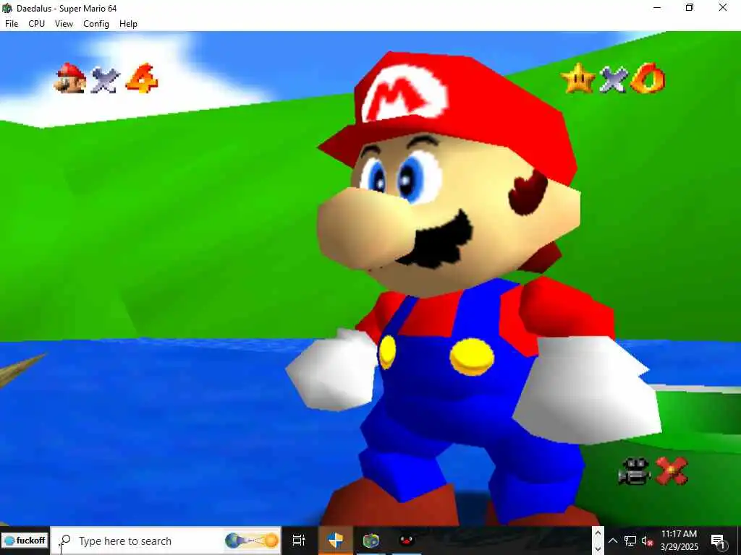Viewport: 741px width, 555px height.
Task: Click the taskbar scroll down arrow
Action: point(598,548)
